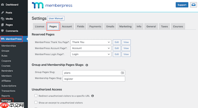Click the Posts pushpin icon
Viewport: 198px width, 108px height.
point(2,12)
